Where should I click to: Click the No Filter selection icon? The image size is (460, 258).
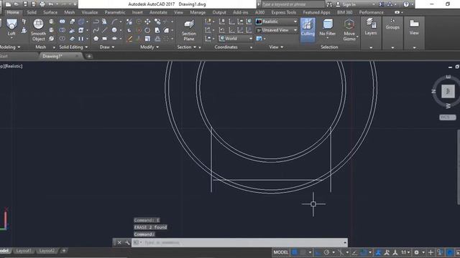coord(328,28)
